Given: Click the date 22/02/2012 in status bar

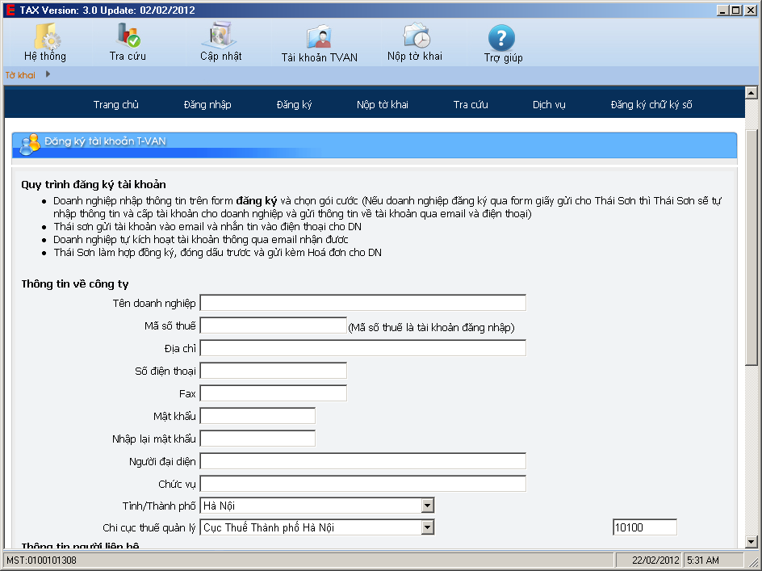Looking at the screenshot, I should 655,560.
